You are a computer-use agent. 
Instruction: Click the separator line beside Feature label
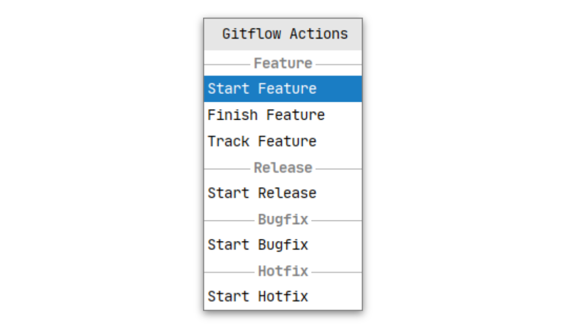click(x=227, y=65)
